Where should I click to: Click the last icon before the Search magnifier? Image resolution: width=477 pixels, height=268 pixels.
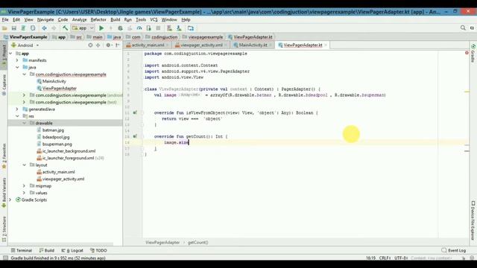point(191,28)
